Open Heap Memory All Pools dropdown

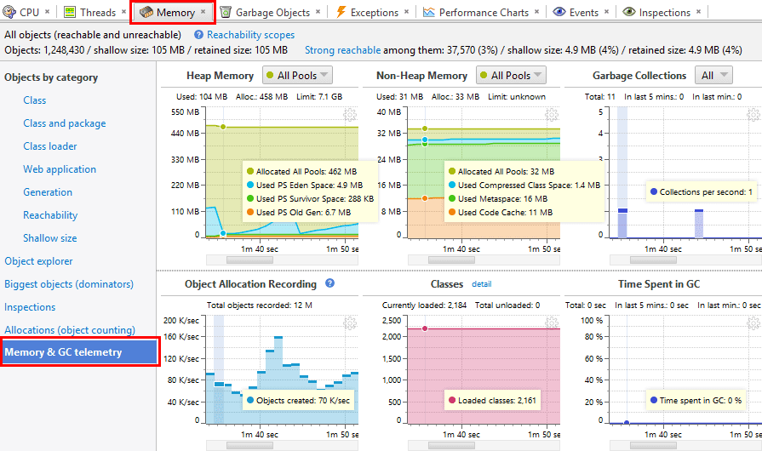point(297,75)
